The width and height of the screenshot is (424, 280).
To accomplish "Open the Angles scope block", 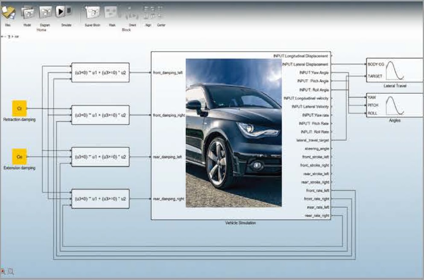I will pos(394,105).
